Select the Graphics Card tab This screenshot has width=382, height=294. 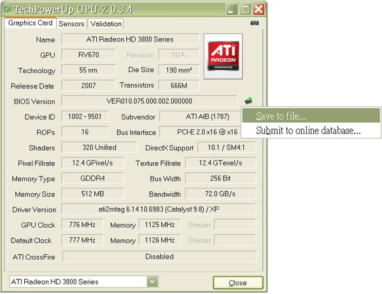point(30,23)
